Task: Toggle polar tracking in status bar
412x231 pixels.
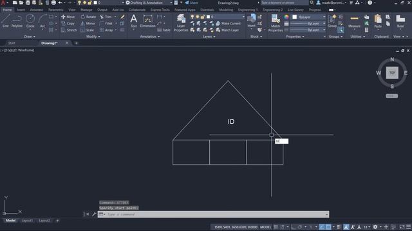Action: 300,227
